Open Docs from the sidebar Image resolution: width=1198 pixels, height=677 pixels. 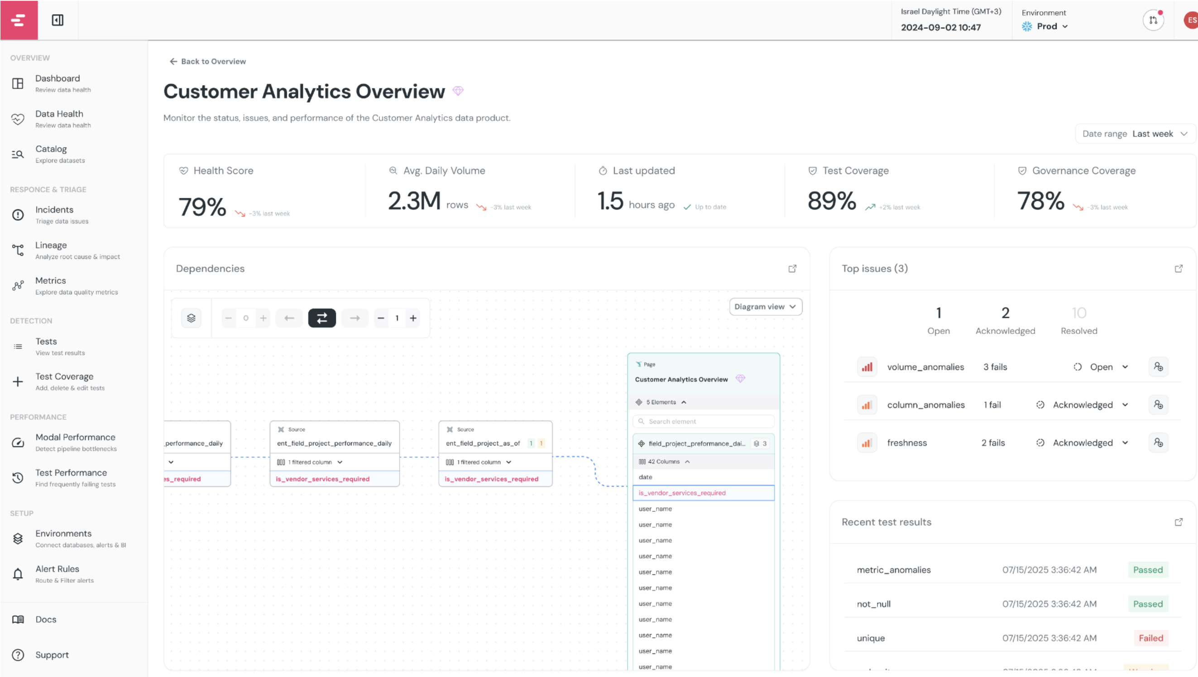tap(46, 620)
